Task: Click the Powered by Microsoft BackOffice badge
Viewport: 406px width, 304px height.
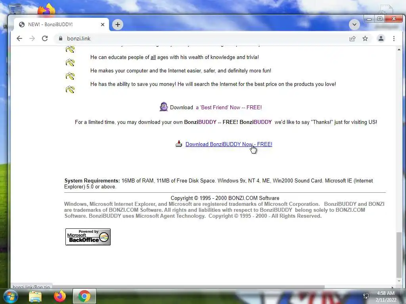Action: point(88,237)
